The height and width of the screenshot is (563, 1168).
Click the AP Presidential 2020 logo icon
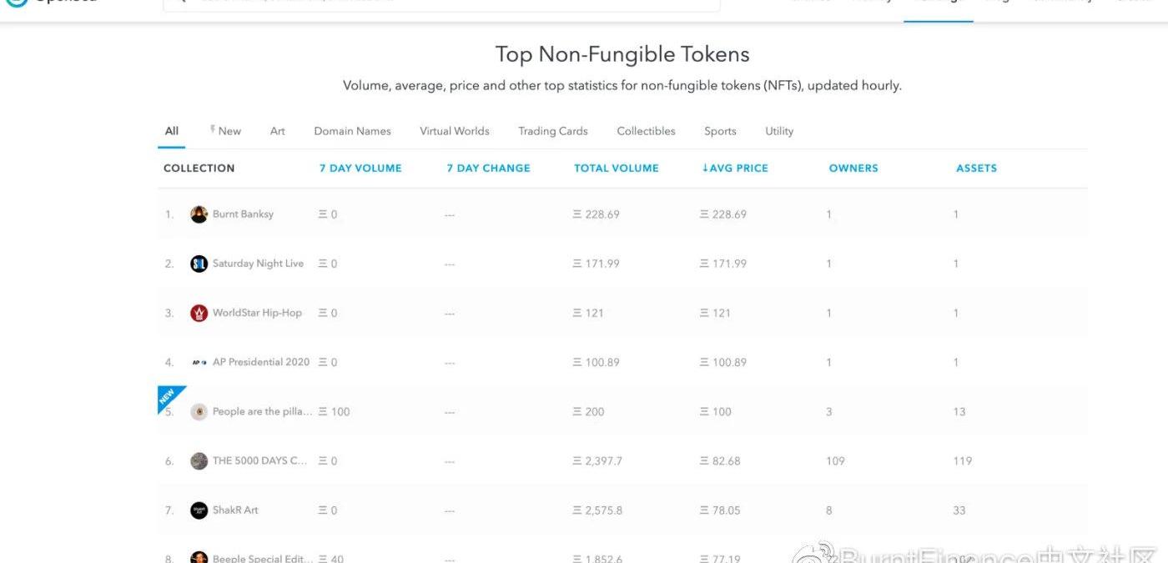tap(199, 362)
